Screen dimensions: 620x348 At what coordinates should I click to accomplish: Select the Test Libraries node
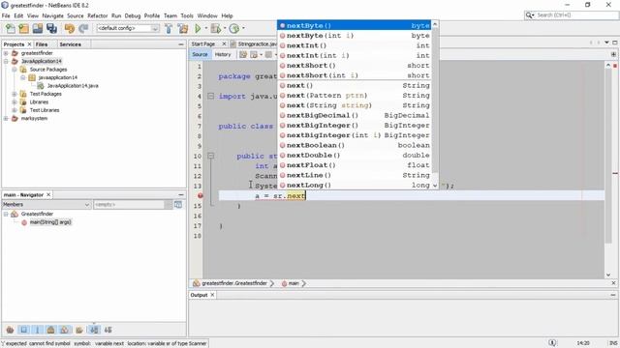(x=45, y=110)
